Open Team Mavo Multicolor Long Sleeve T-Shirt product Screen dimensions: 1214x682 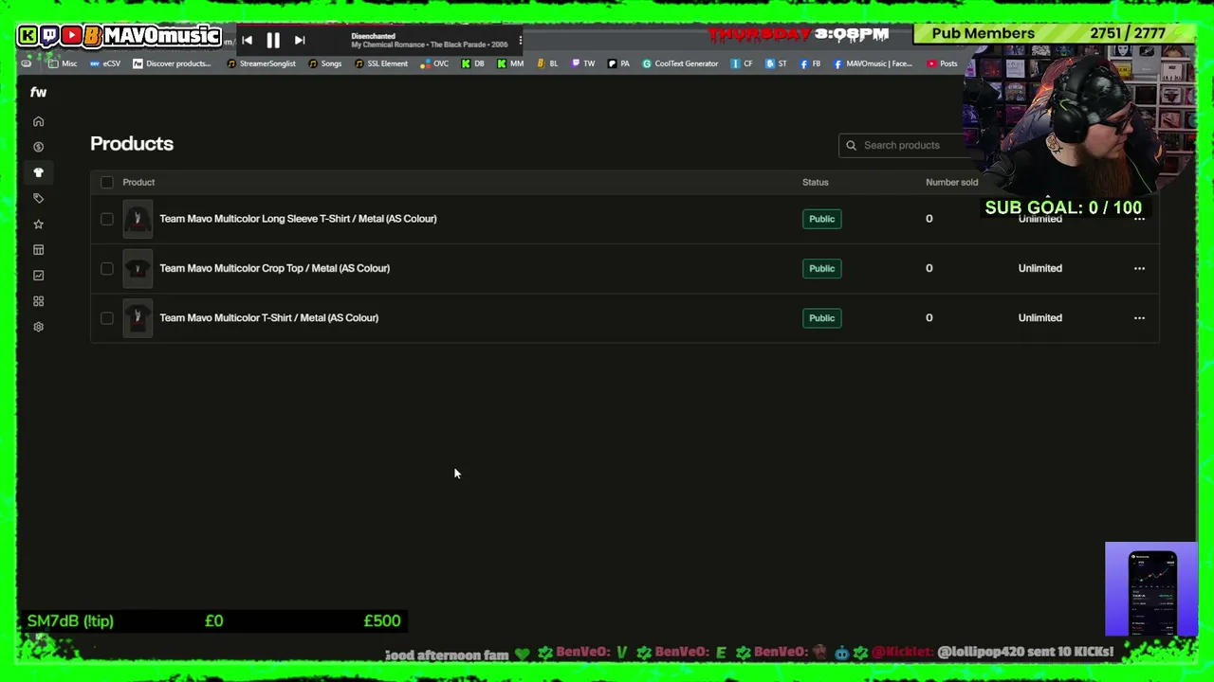click(298, 219)
